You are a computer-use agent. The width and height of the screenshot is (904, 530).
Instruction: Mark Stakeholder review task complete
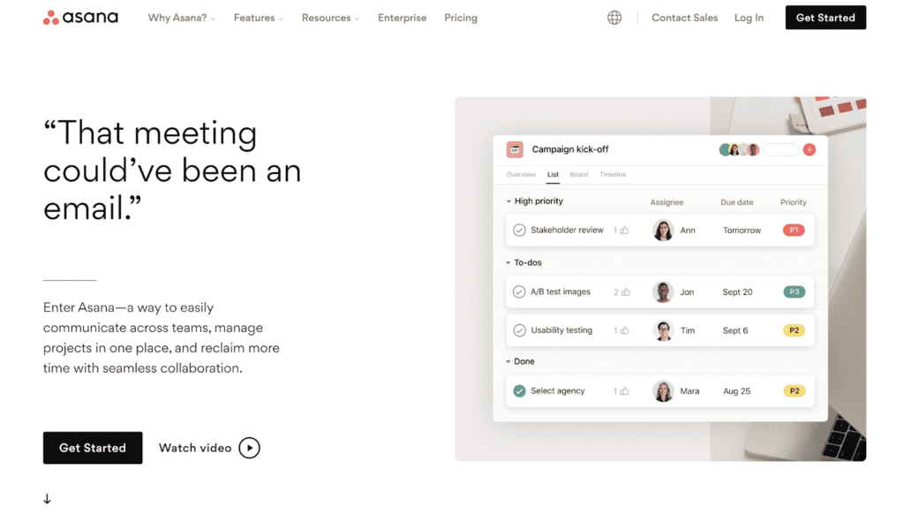pyautogui.click(x=519, y=231)
